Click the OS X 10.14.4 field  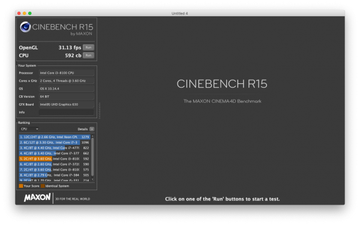pos(67,89)
